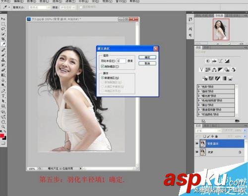Open the collapsed Character panel icon
The height and width of the screenshot is (196, 248).
190,29
